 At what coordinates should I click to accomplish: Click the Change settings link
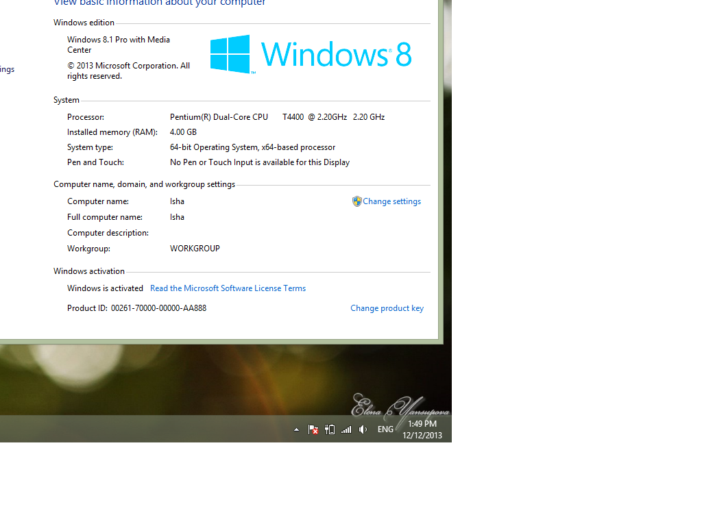click(391, 201)
